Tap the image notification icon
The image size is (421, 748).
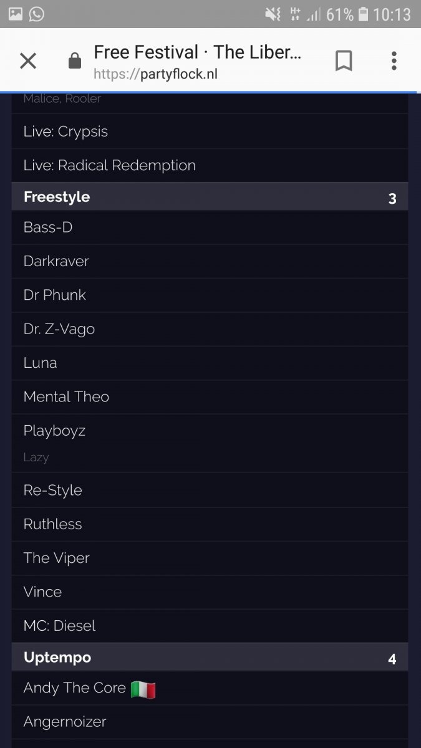point(16,14)
